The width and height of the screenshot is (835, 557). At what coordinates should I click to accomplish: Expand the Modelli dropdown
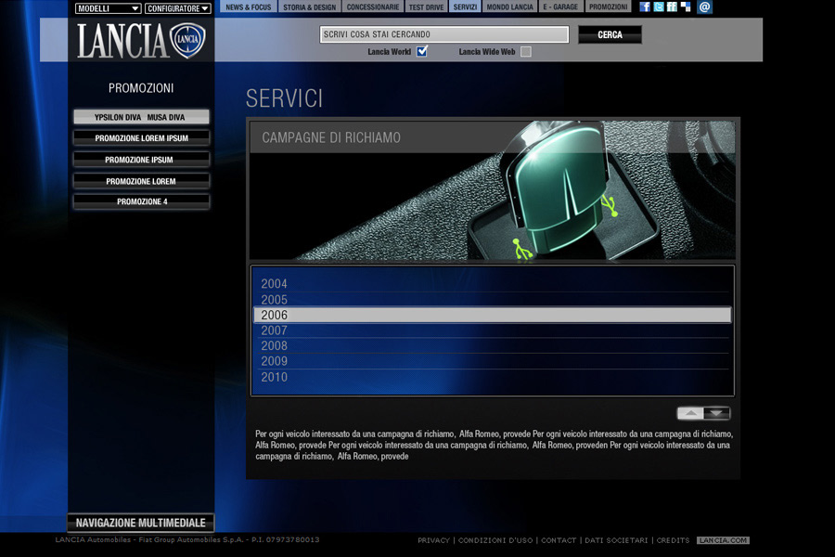(108, 8)
